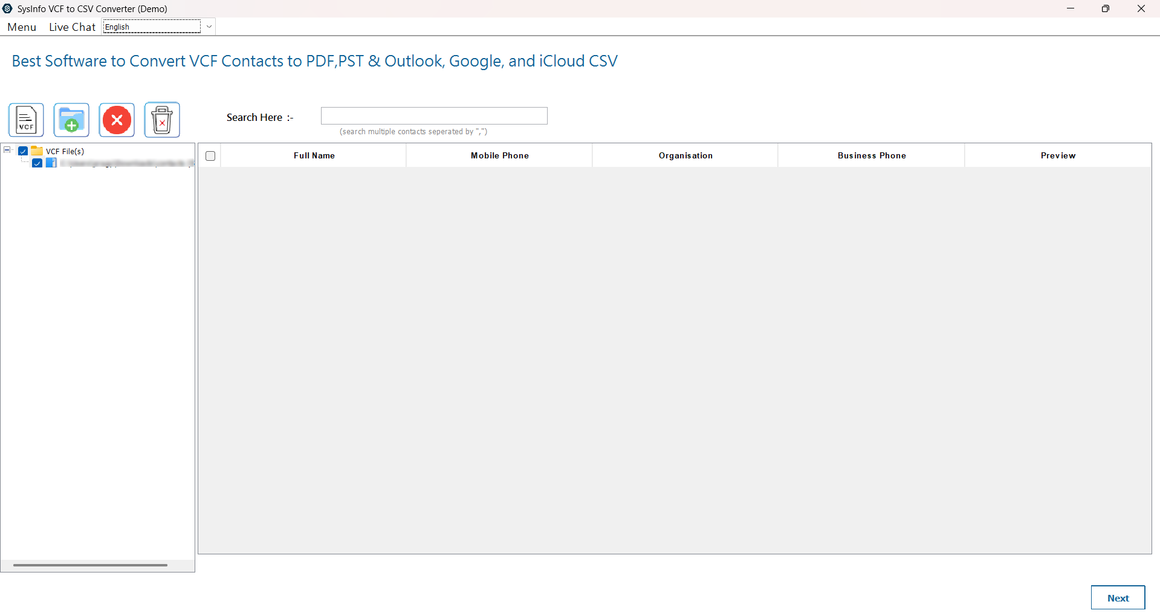
Task: Select the blurred VCF file path entry
Action: click(x=126, y=163)
